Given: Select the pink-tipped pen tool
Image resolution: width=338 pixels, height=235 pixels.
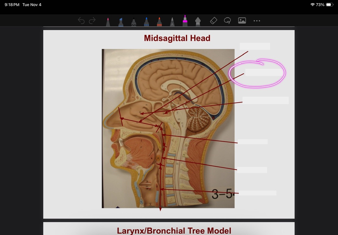Looking at the screenshot, I should (108, 22).
